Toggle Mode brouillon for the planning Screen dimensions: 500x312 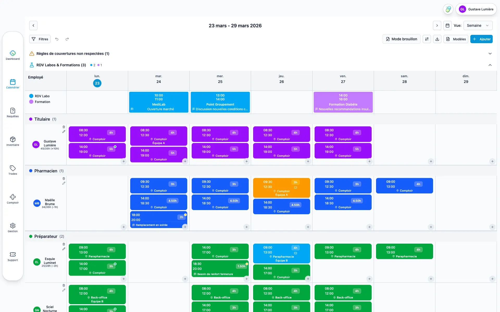pos(401,39)
